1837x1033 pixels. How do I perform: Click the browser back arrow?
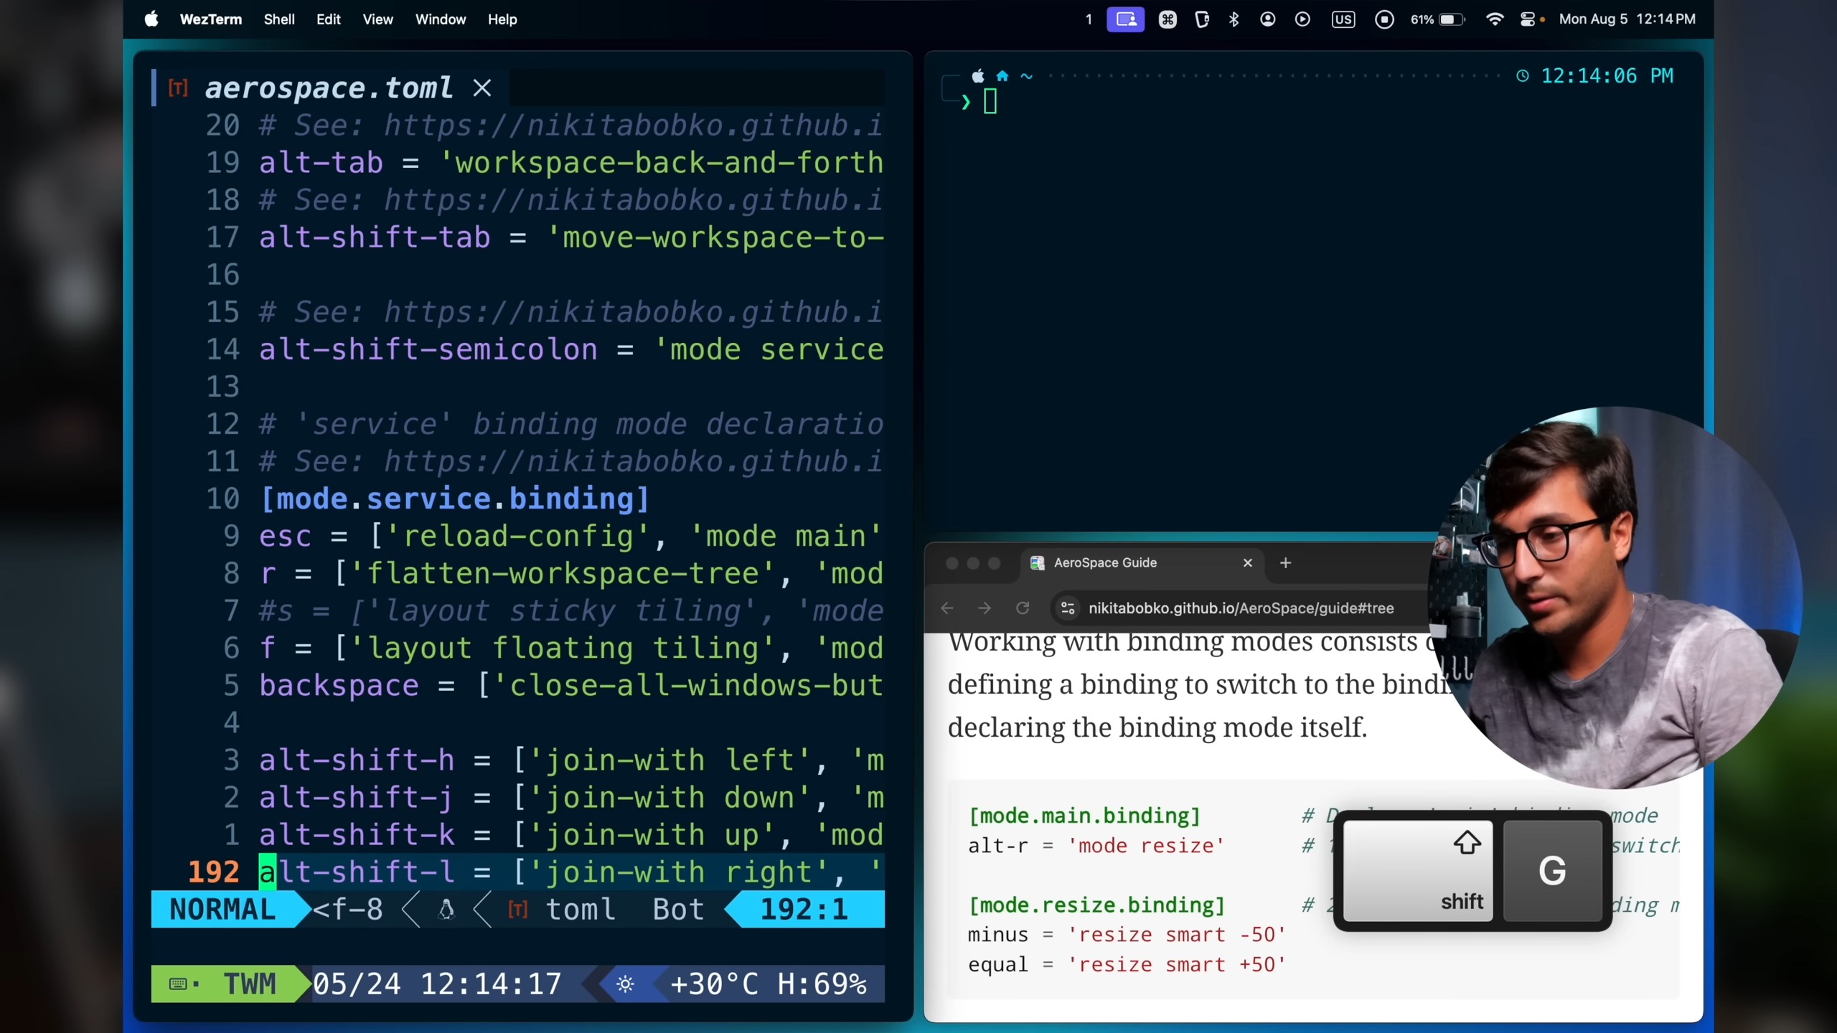947,608
